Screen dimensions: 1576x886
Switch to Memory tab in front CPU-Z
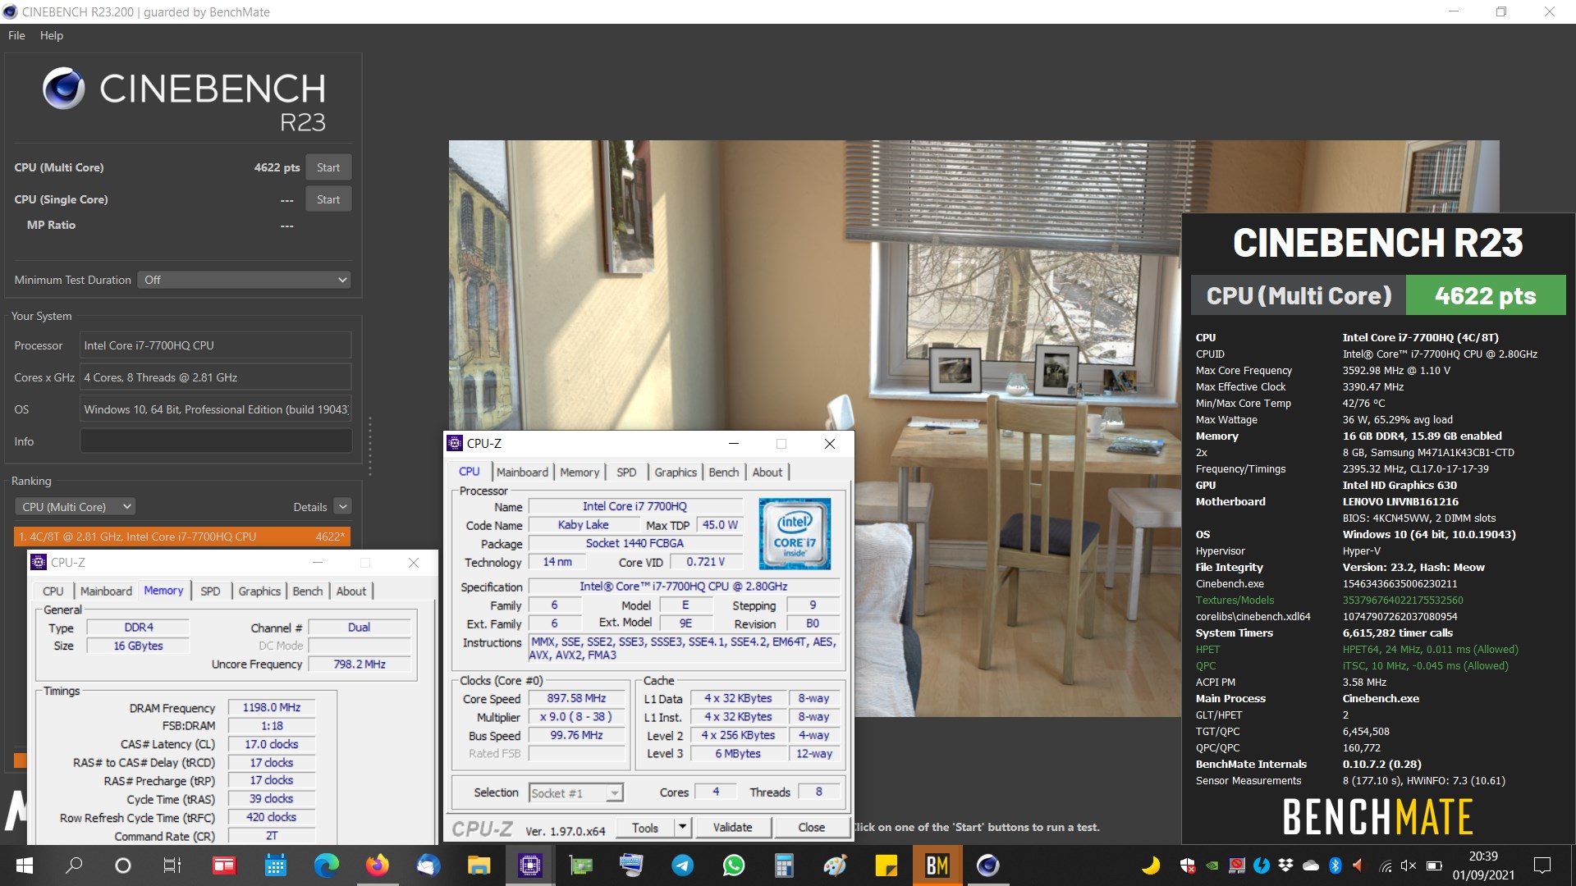coord(580,472)
